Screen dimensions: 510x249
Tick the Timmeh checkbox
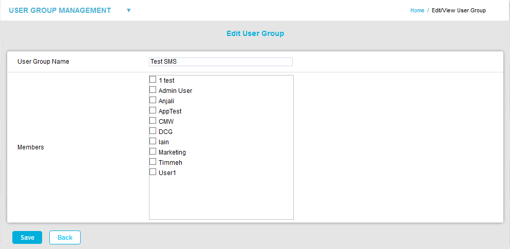click(x=153, y=162)
